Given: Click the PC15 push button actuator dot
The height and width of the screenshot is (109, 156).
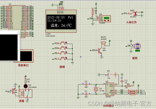Looking at the screenshot, I should [x=66, y=47].
